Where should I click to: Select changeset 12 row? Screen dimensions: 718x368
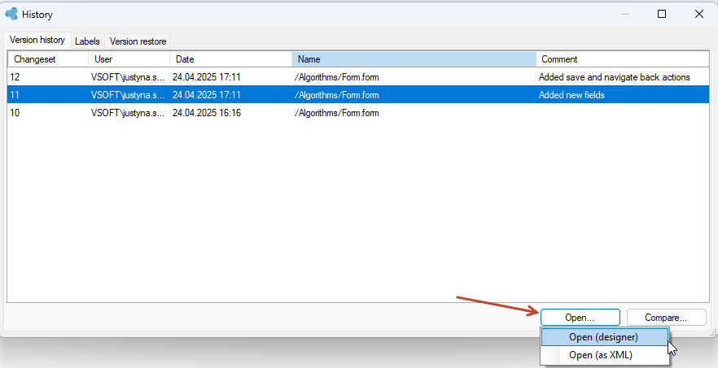coord(358,77)
